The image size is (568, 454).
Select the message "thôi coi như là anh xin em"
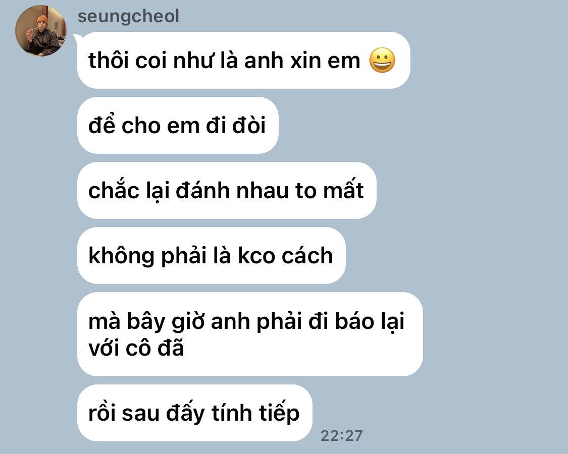243,60
